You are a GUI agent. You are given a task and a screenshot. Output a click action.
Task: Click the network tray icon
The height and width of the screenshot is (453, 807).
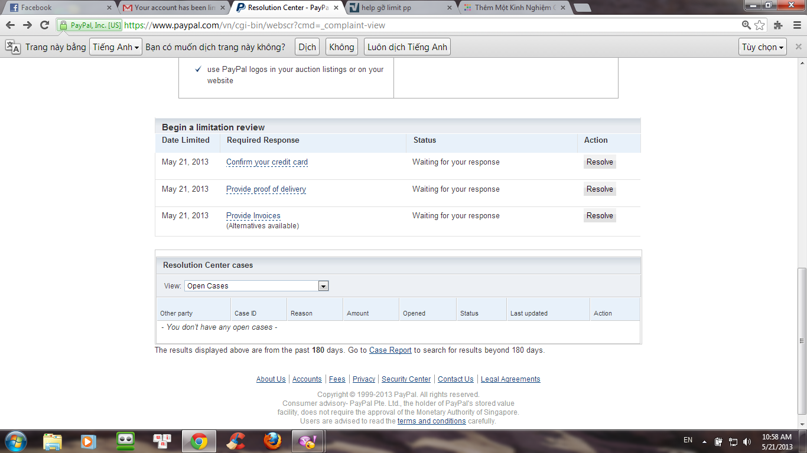pyautogui.click(x=733, y=441)
